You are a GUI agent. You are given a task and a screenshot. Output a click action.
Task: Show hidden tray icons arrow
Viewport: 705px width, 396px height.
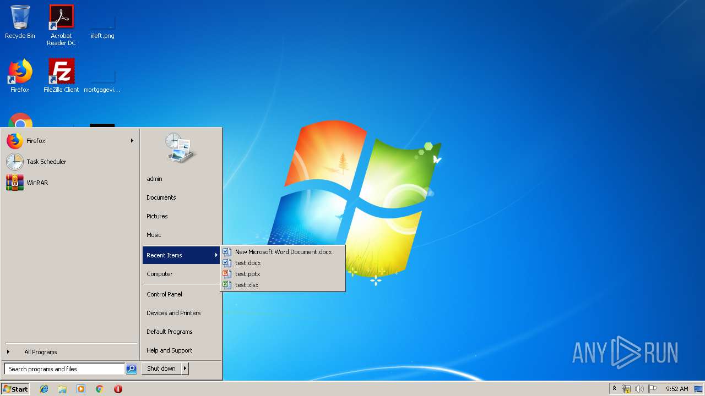[614, 389]
